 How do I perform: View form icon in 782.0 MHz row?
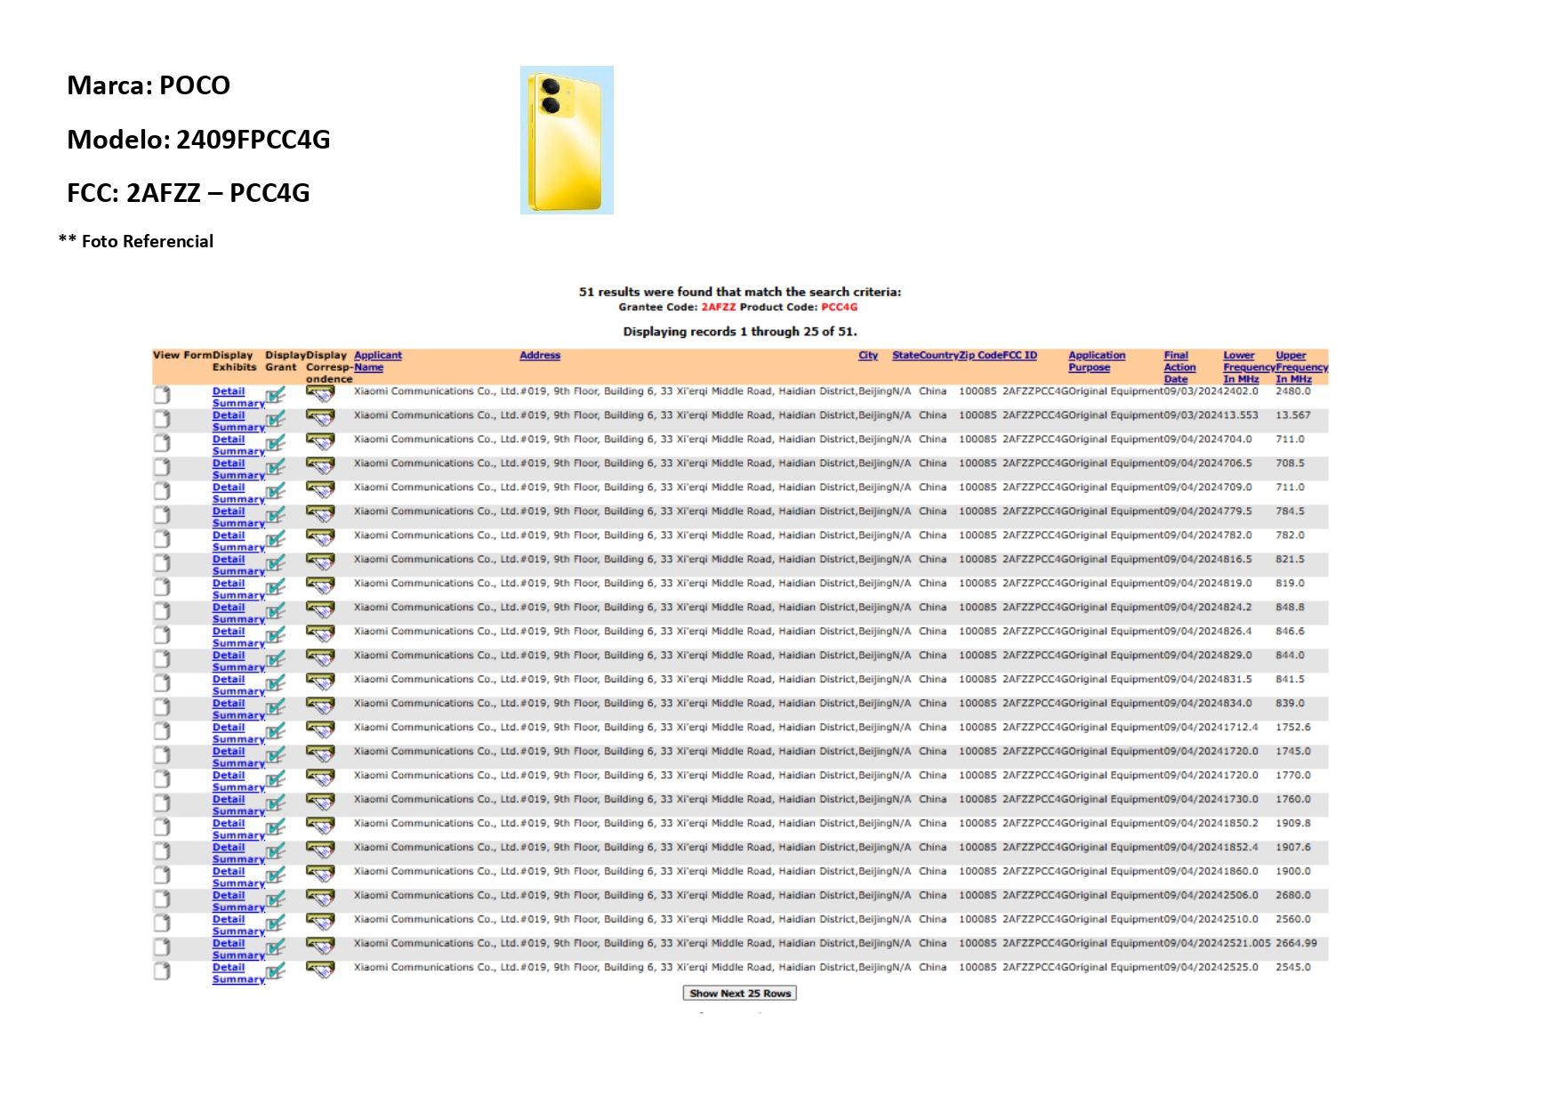point(162,539)
